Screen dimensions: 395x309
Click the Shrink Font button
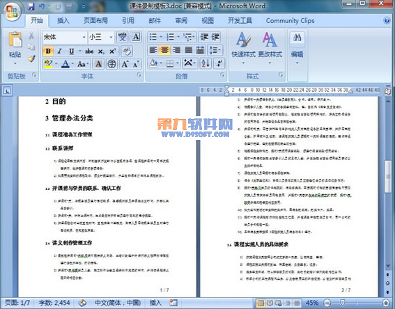pyautogui.click(x=136, y=64)
